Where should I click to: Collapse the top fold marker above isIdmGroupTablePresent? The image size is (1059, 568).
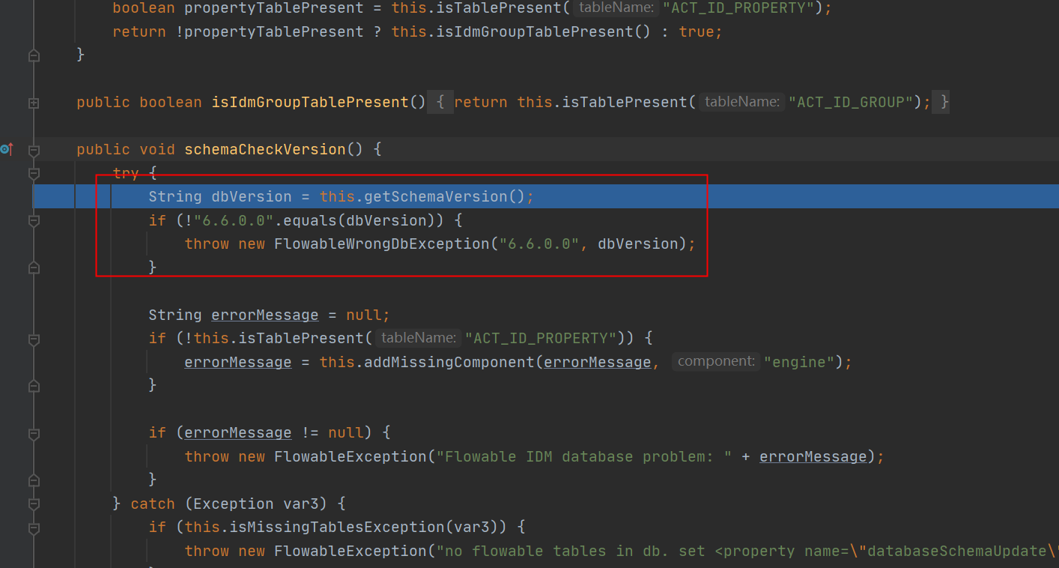34,55
